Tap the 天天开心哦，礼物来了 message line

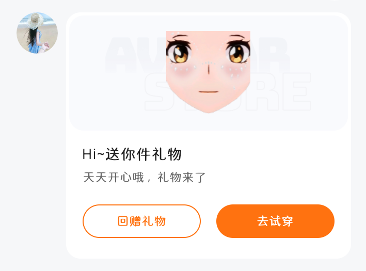point(144,178)
